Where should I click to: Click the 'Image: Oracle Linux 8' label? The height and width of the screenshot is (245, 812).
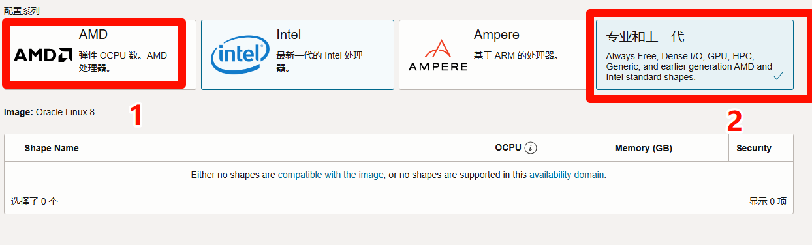49,112
